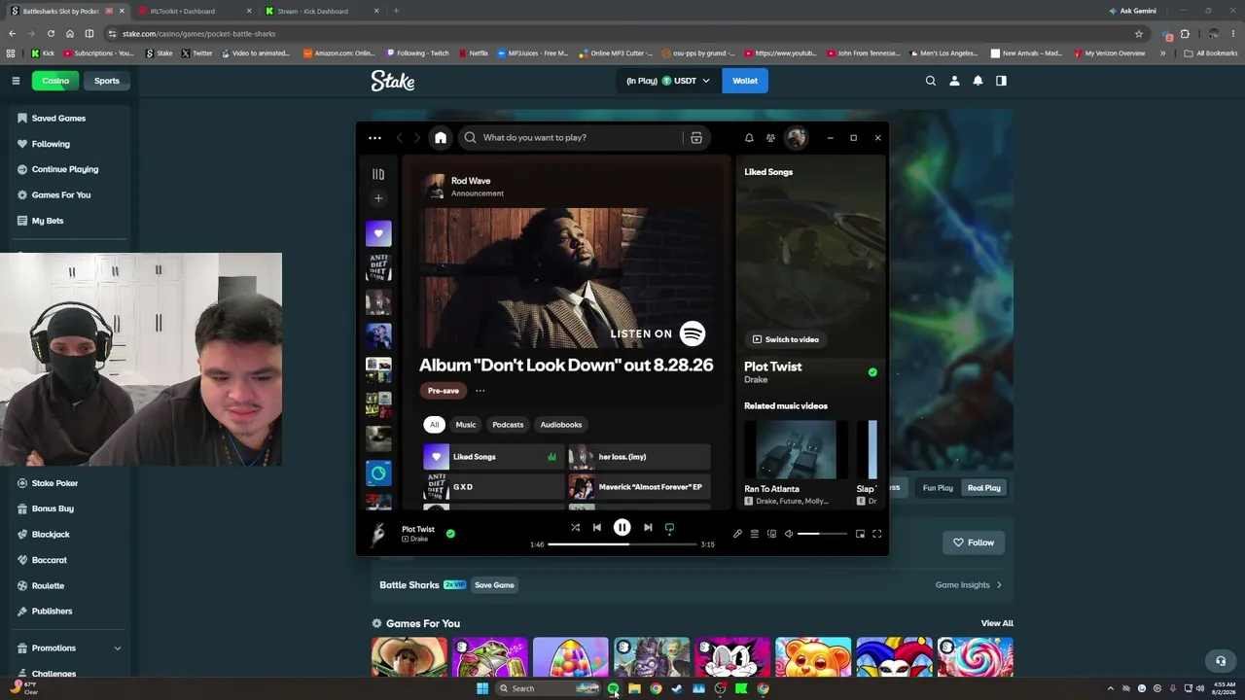Open the Stake Wallet
Viewport: 1245px width, 700px height.
tap(745, 81)
